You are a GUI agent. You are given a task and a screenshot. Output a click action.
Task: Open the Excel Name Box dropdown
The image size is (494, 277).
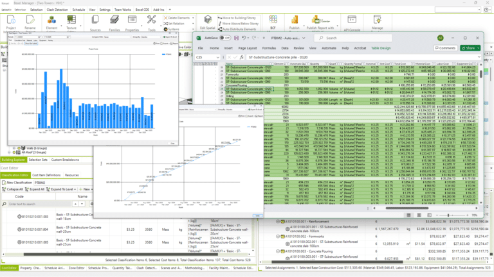coord(217,58)
